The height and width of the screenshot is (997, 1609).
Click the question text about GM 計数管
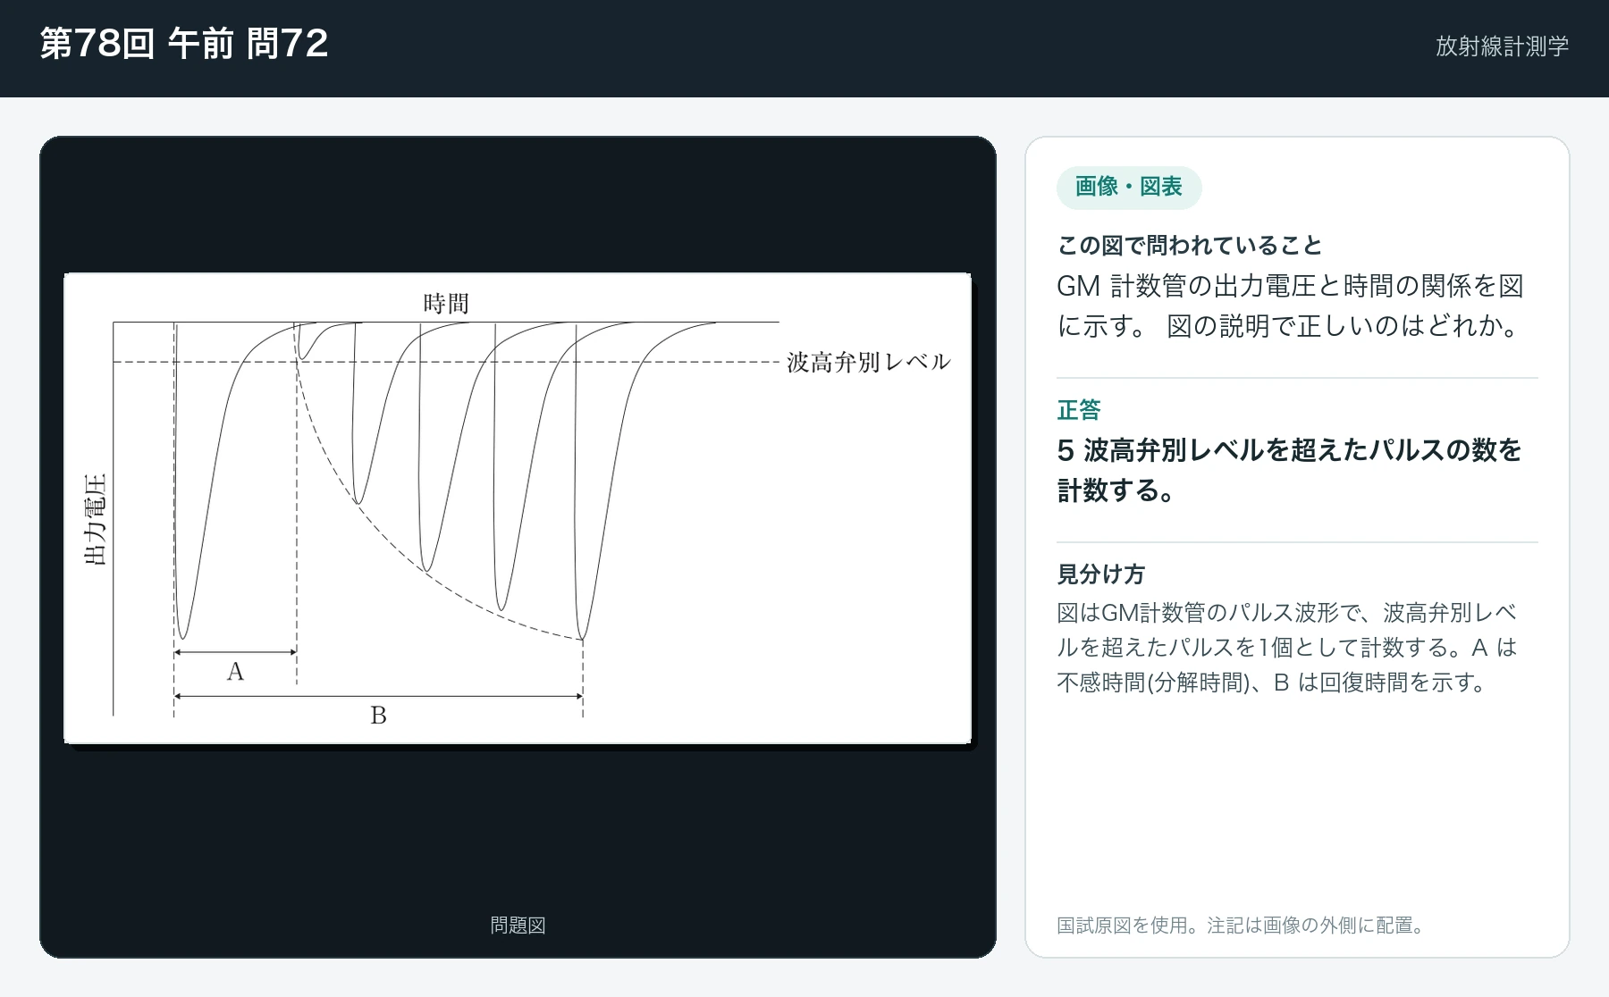click(1290, 306)
